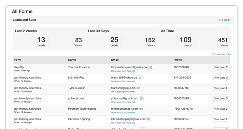Click the Go Back link

click(224, 20)
